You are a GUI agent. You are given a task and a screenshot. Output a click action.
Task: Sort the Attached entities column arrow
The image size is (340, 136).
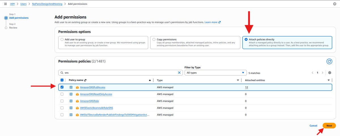[x=328, y=80]
